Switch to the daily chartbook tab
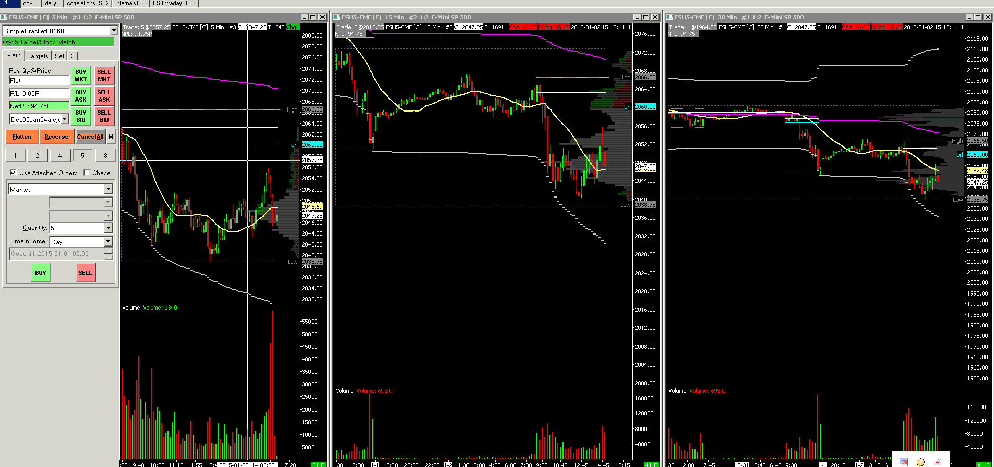The height and width of the screenshot is (467, 994). [x=51, y=3]
